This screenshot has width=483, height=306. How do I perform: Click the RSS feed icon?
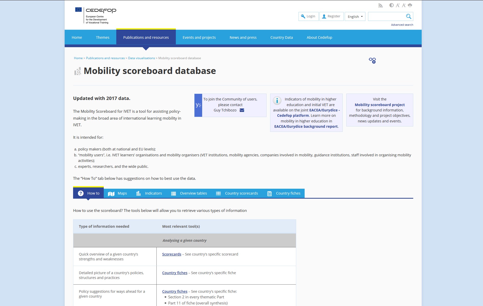point(380,6)
